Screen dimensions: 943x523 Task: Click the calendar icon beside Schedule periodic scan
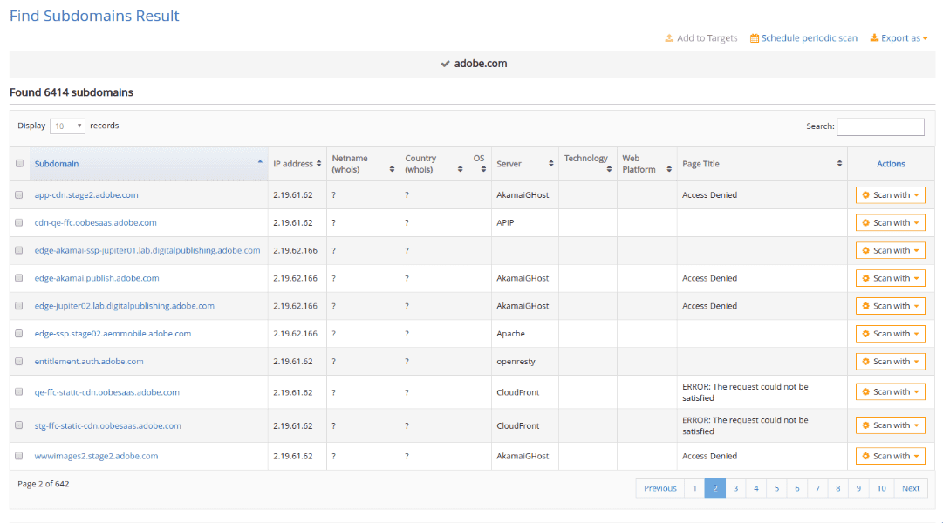pyautogui.click(x=754, y=38)
